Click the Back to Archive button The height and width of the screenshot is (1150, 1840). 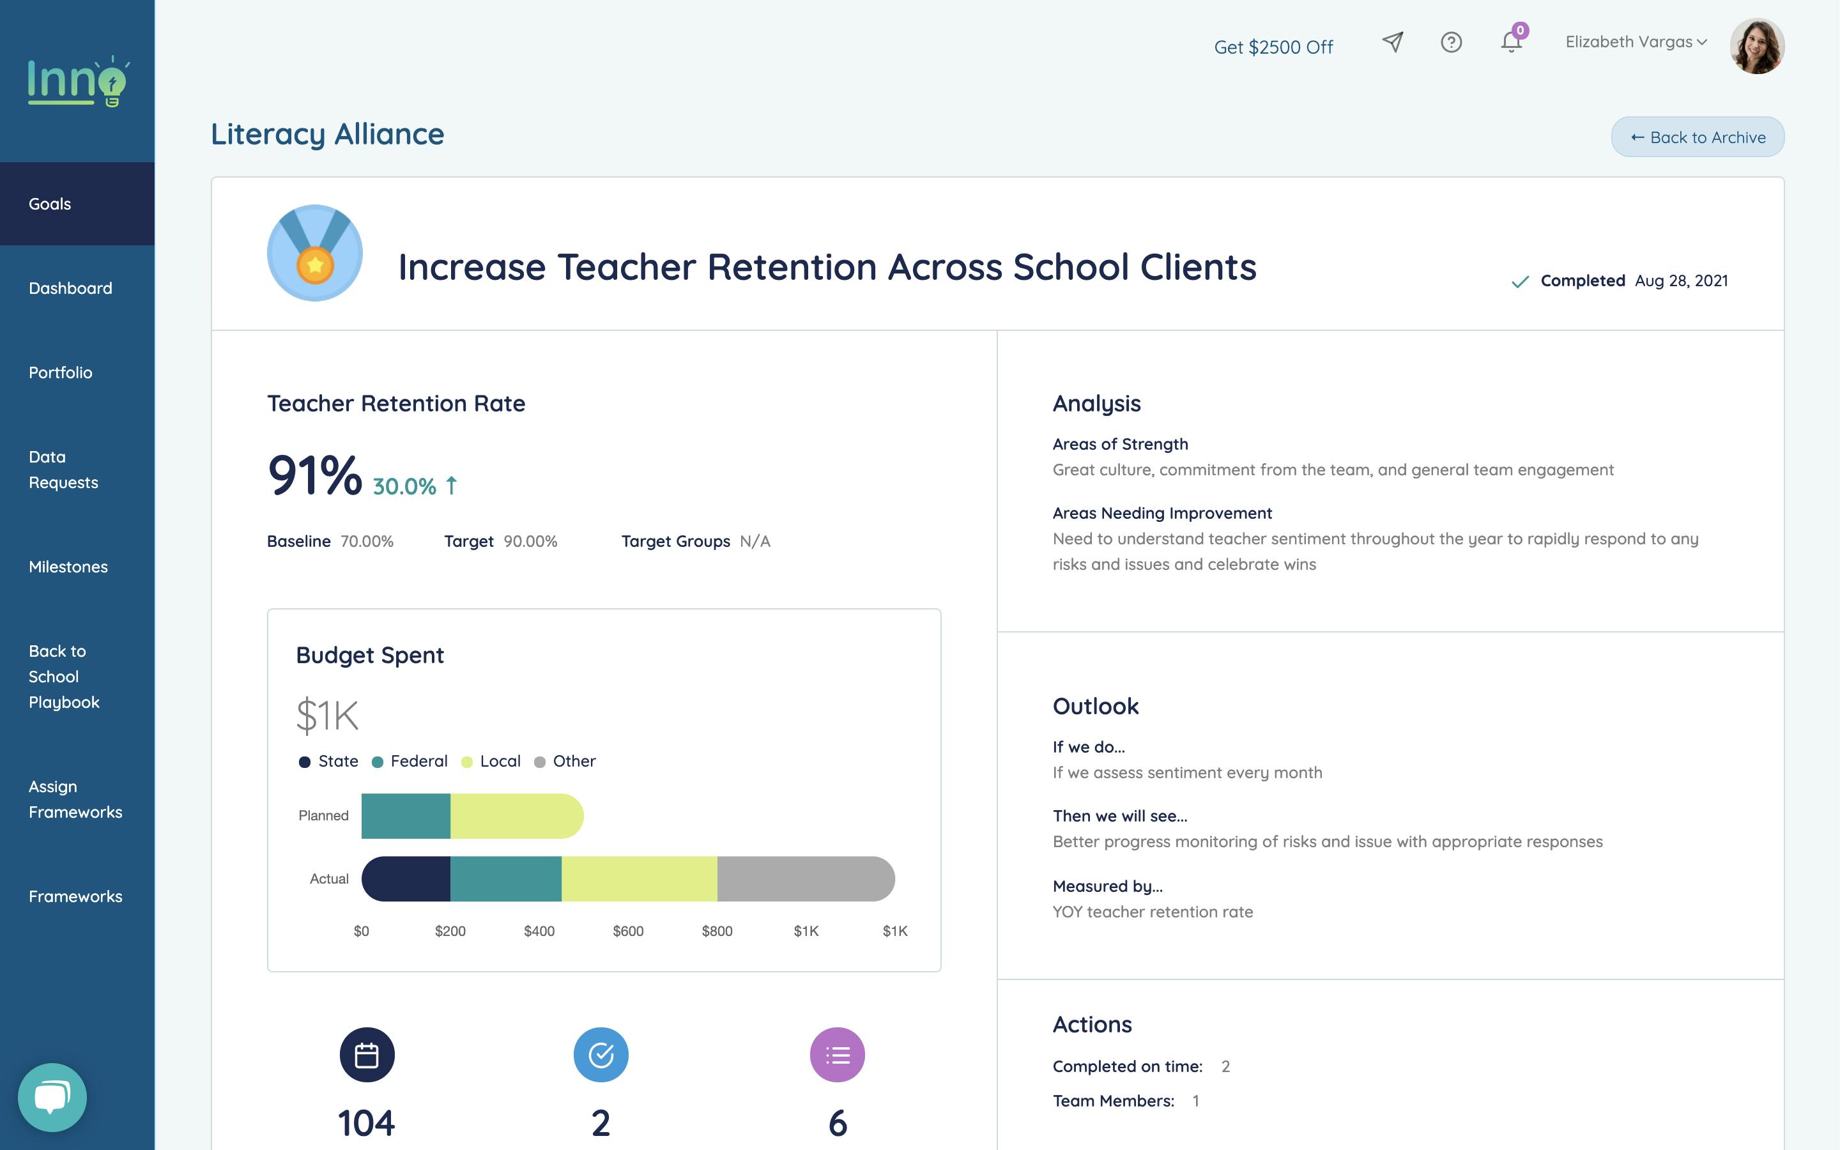click(1698, 137)
